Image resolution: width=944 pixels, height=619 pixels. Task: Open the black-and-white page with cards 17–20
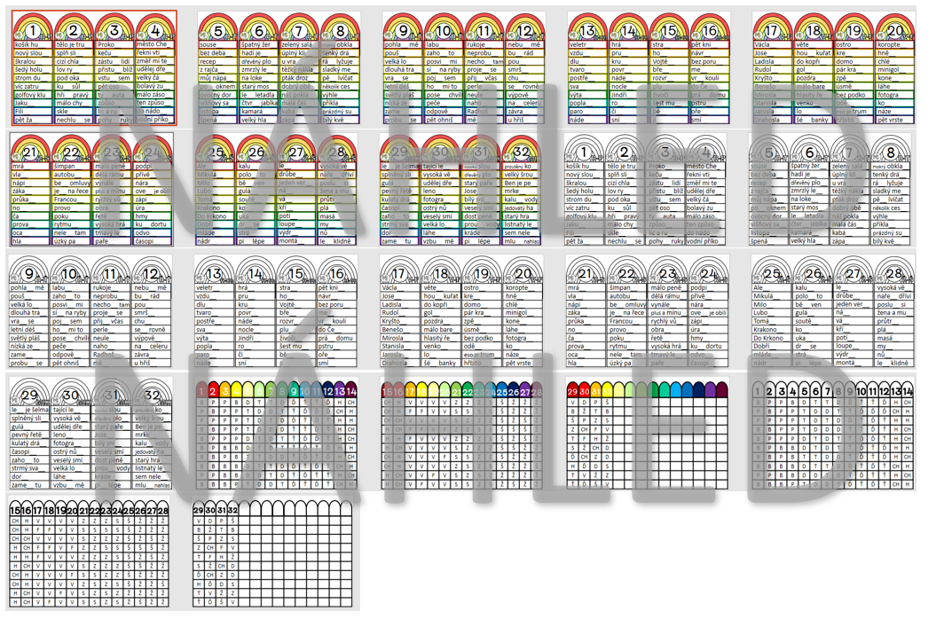461,311
